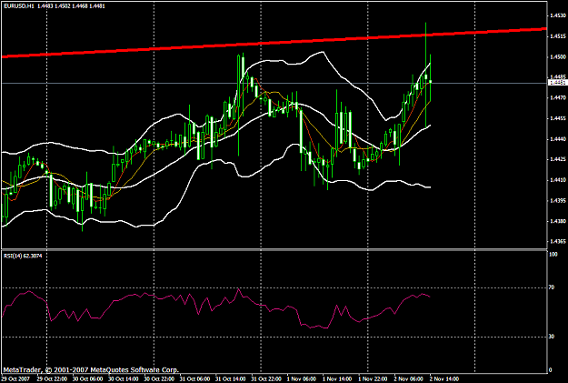The height and width of the screenshot is (383, 568).
Task: Click the 2 Nov 14:00 time label
Action: point(444,379)
